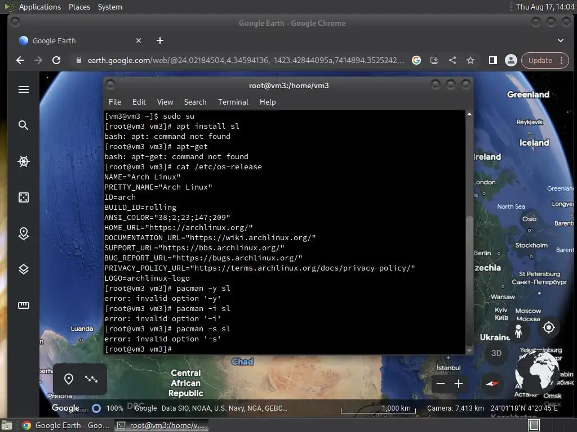Screen dimensions: 577x432
Task: Click the Camera: 7,413 km readout
Action: click(455, 408)
